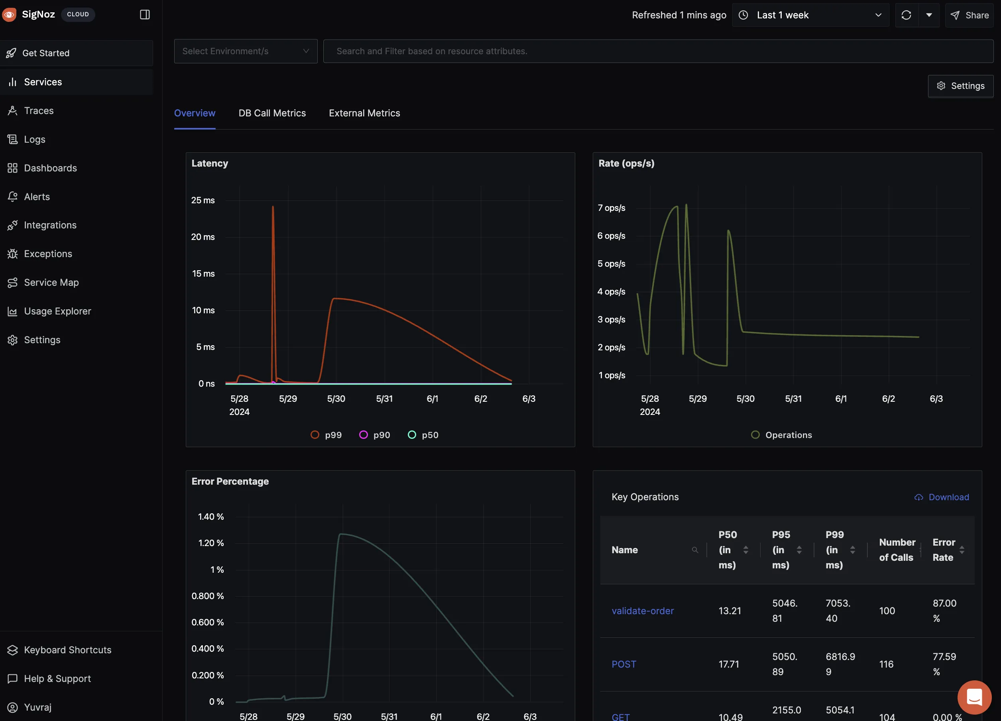Open the auto-refresh caret dropdown
The height and width of the screenshot is (721, 1001).
point(929,15)
